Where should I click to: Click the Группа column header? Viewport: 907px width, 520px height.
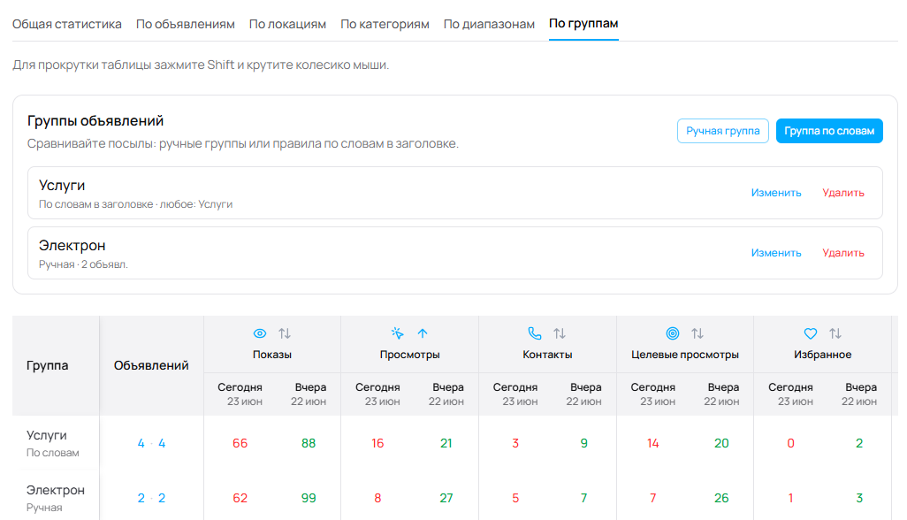[48, 365]
